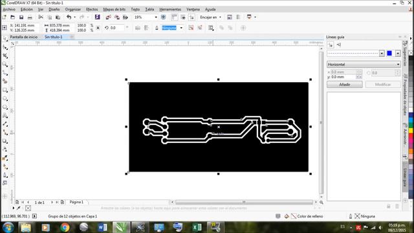Screen dimensions: 414x233
Task: Open the Herramientas menu
Action: [x=170, y=9]
